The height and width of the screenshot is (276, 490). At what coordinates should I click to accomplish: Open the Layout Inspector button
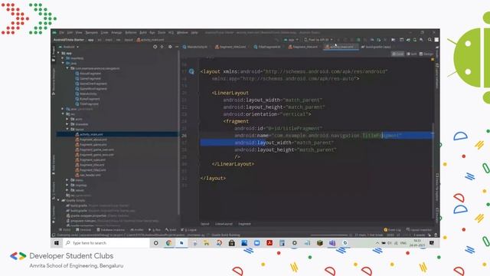(419, 230)
